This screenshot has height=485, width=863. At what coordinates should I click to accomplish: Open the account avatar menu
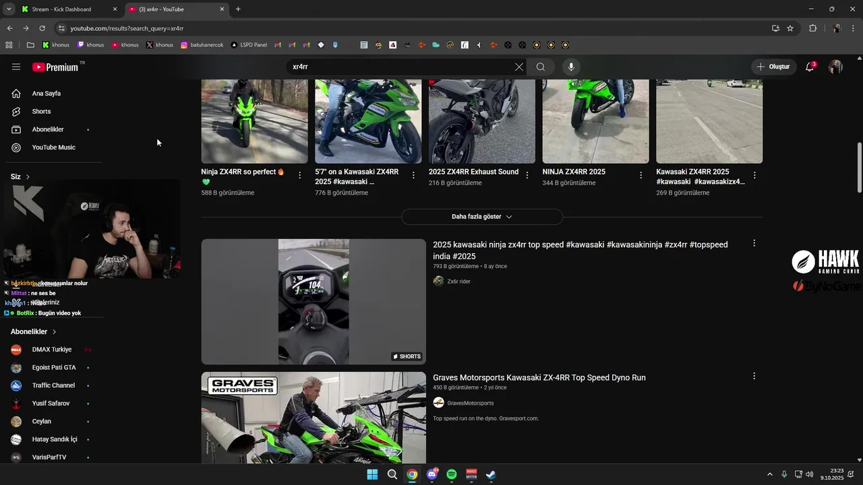pyautogui.click(x=835, y=67)
